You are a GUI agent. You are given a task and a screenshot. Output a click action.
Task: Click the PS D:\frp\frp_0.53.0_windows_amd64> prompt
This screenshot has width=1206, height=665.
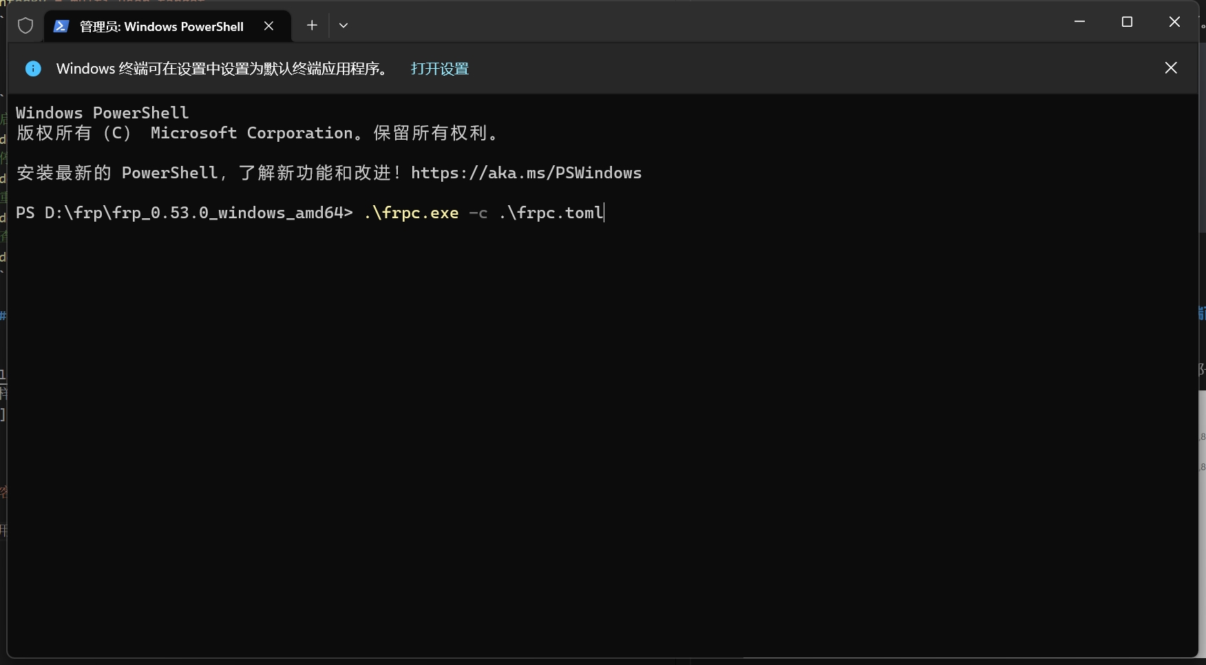[x=184, y=213]
